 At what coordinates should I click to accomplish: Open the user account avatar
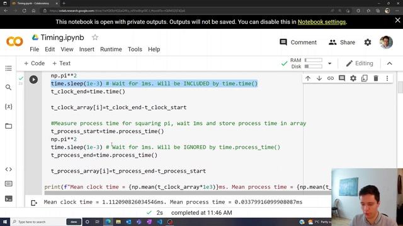(x=386, y=42)
